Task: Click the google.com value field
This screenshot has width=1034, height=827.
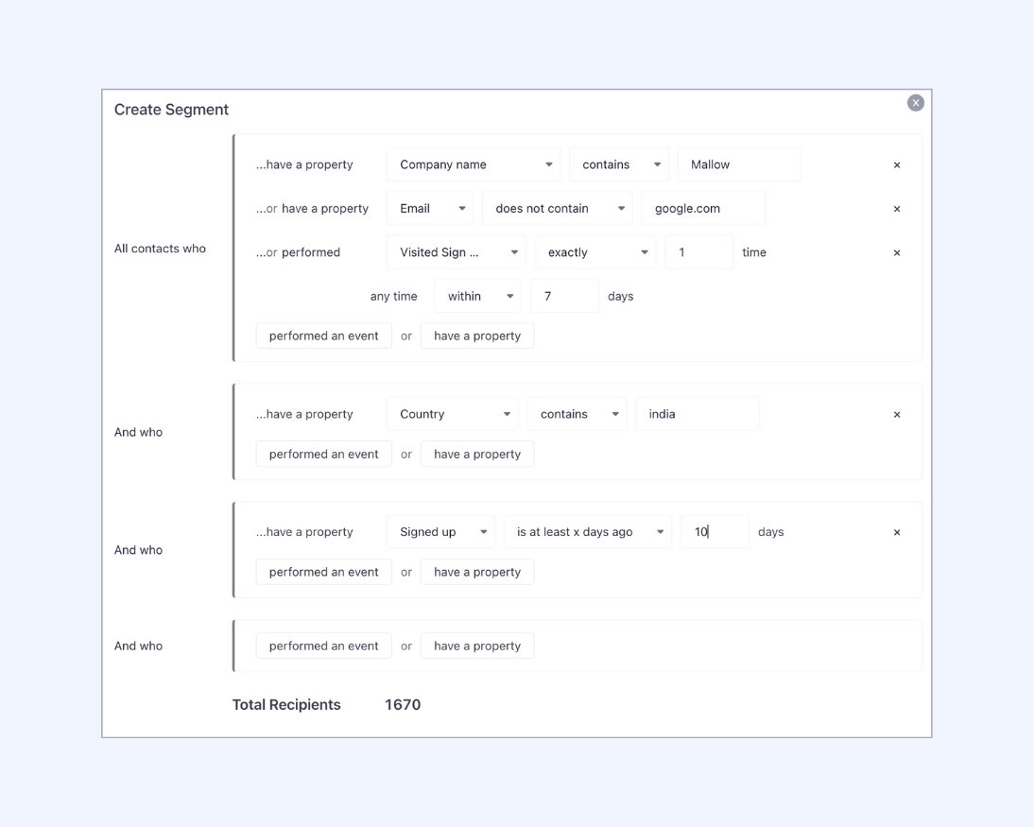Action: coord(703,208)
